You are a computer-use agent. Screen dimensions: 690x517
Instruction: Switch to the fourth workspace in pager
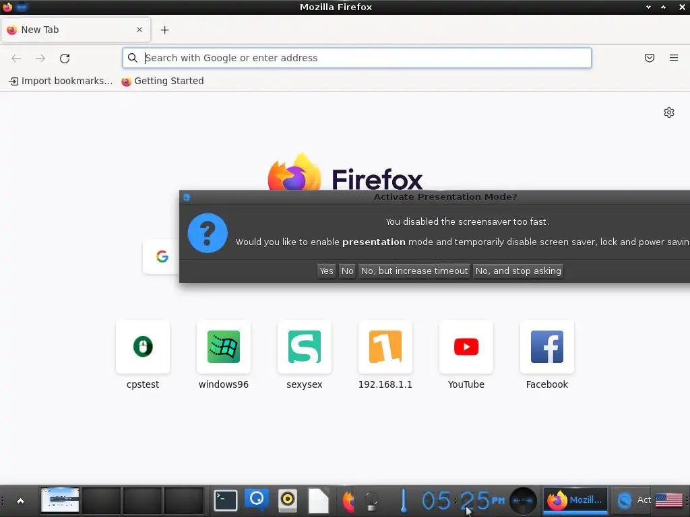click(183, 500)
